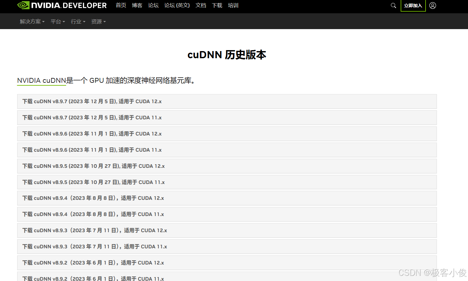468x281 pixels.
Task: Open 博客 in the top navigation
Action: point(137,5)
